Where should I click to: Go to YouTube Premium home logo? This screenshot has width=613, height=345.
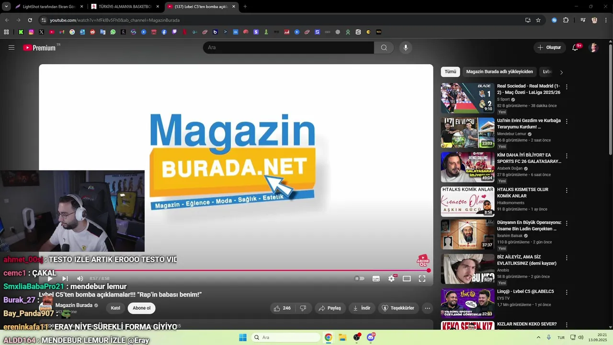(40, 47)
